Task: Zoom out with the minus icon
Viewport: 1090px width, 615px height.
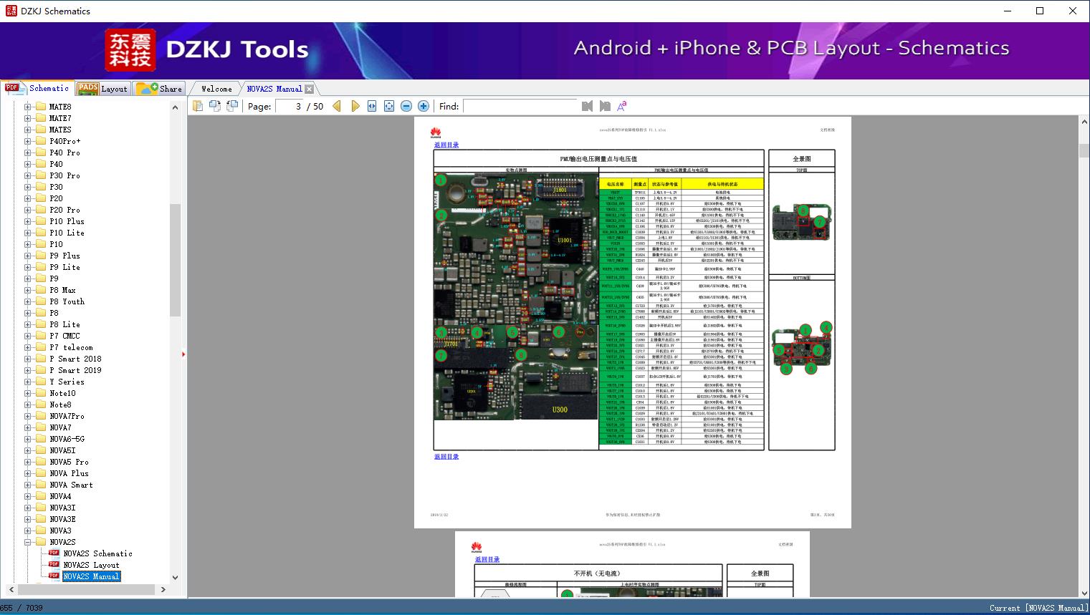Action: 406,106
